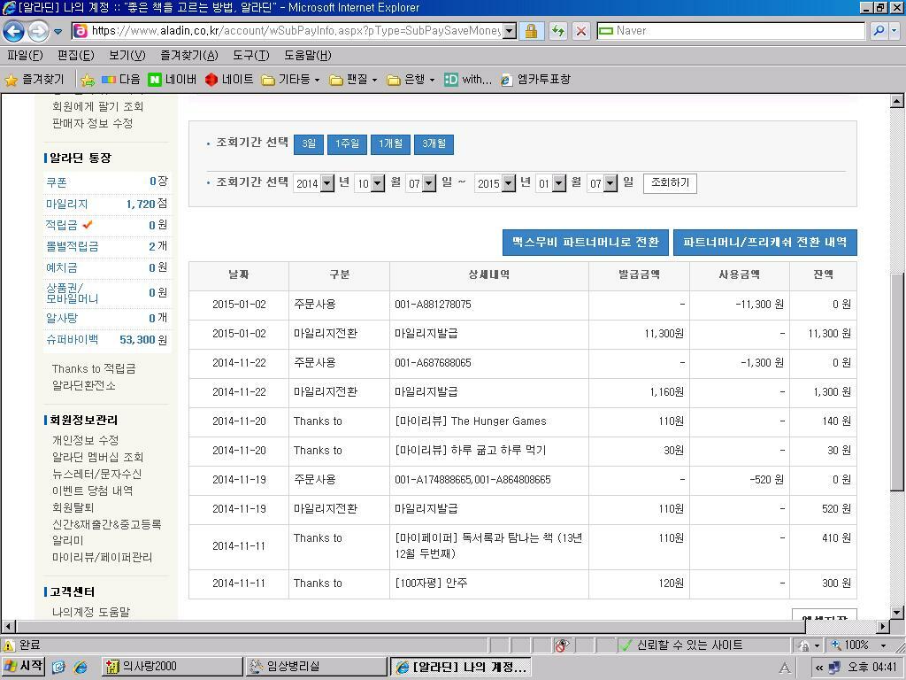The width and height of the screenshot is (906, 680).
Task: Open the 네이버 bookmark
Action: click(x=173, y=79)
